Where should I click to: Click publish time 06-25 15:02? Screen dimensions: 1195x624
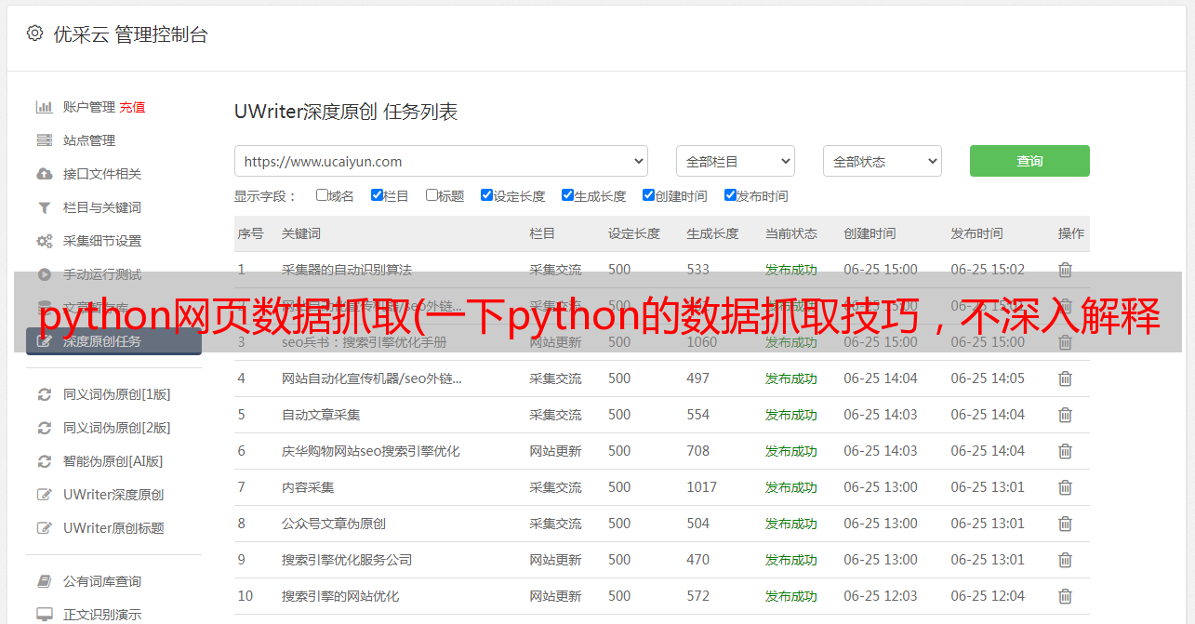(x=988, y=270)
